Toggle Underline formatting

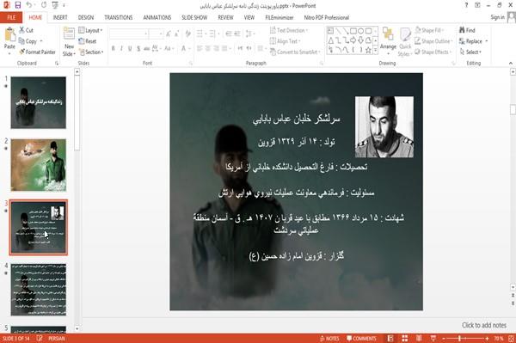coord(130,49)
